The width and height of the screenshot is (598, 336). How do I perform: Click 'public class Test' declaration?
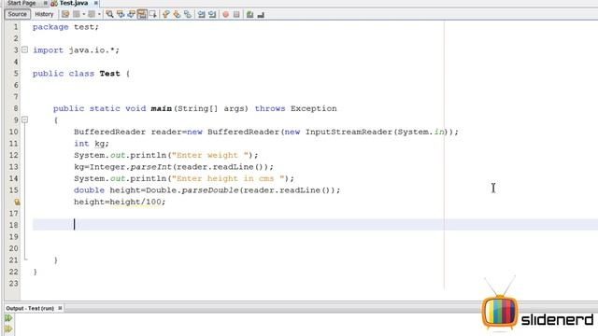(77, 74)
